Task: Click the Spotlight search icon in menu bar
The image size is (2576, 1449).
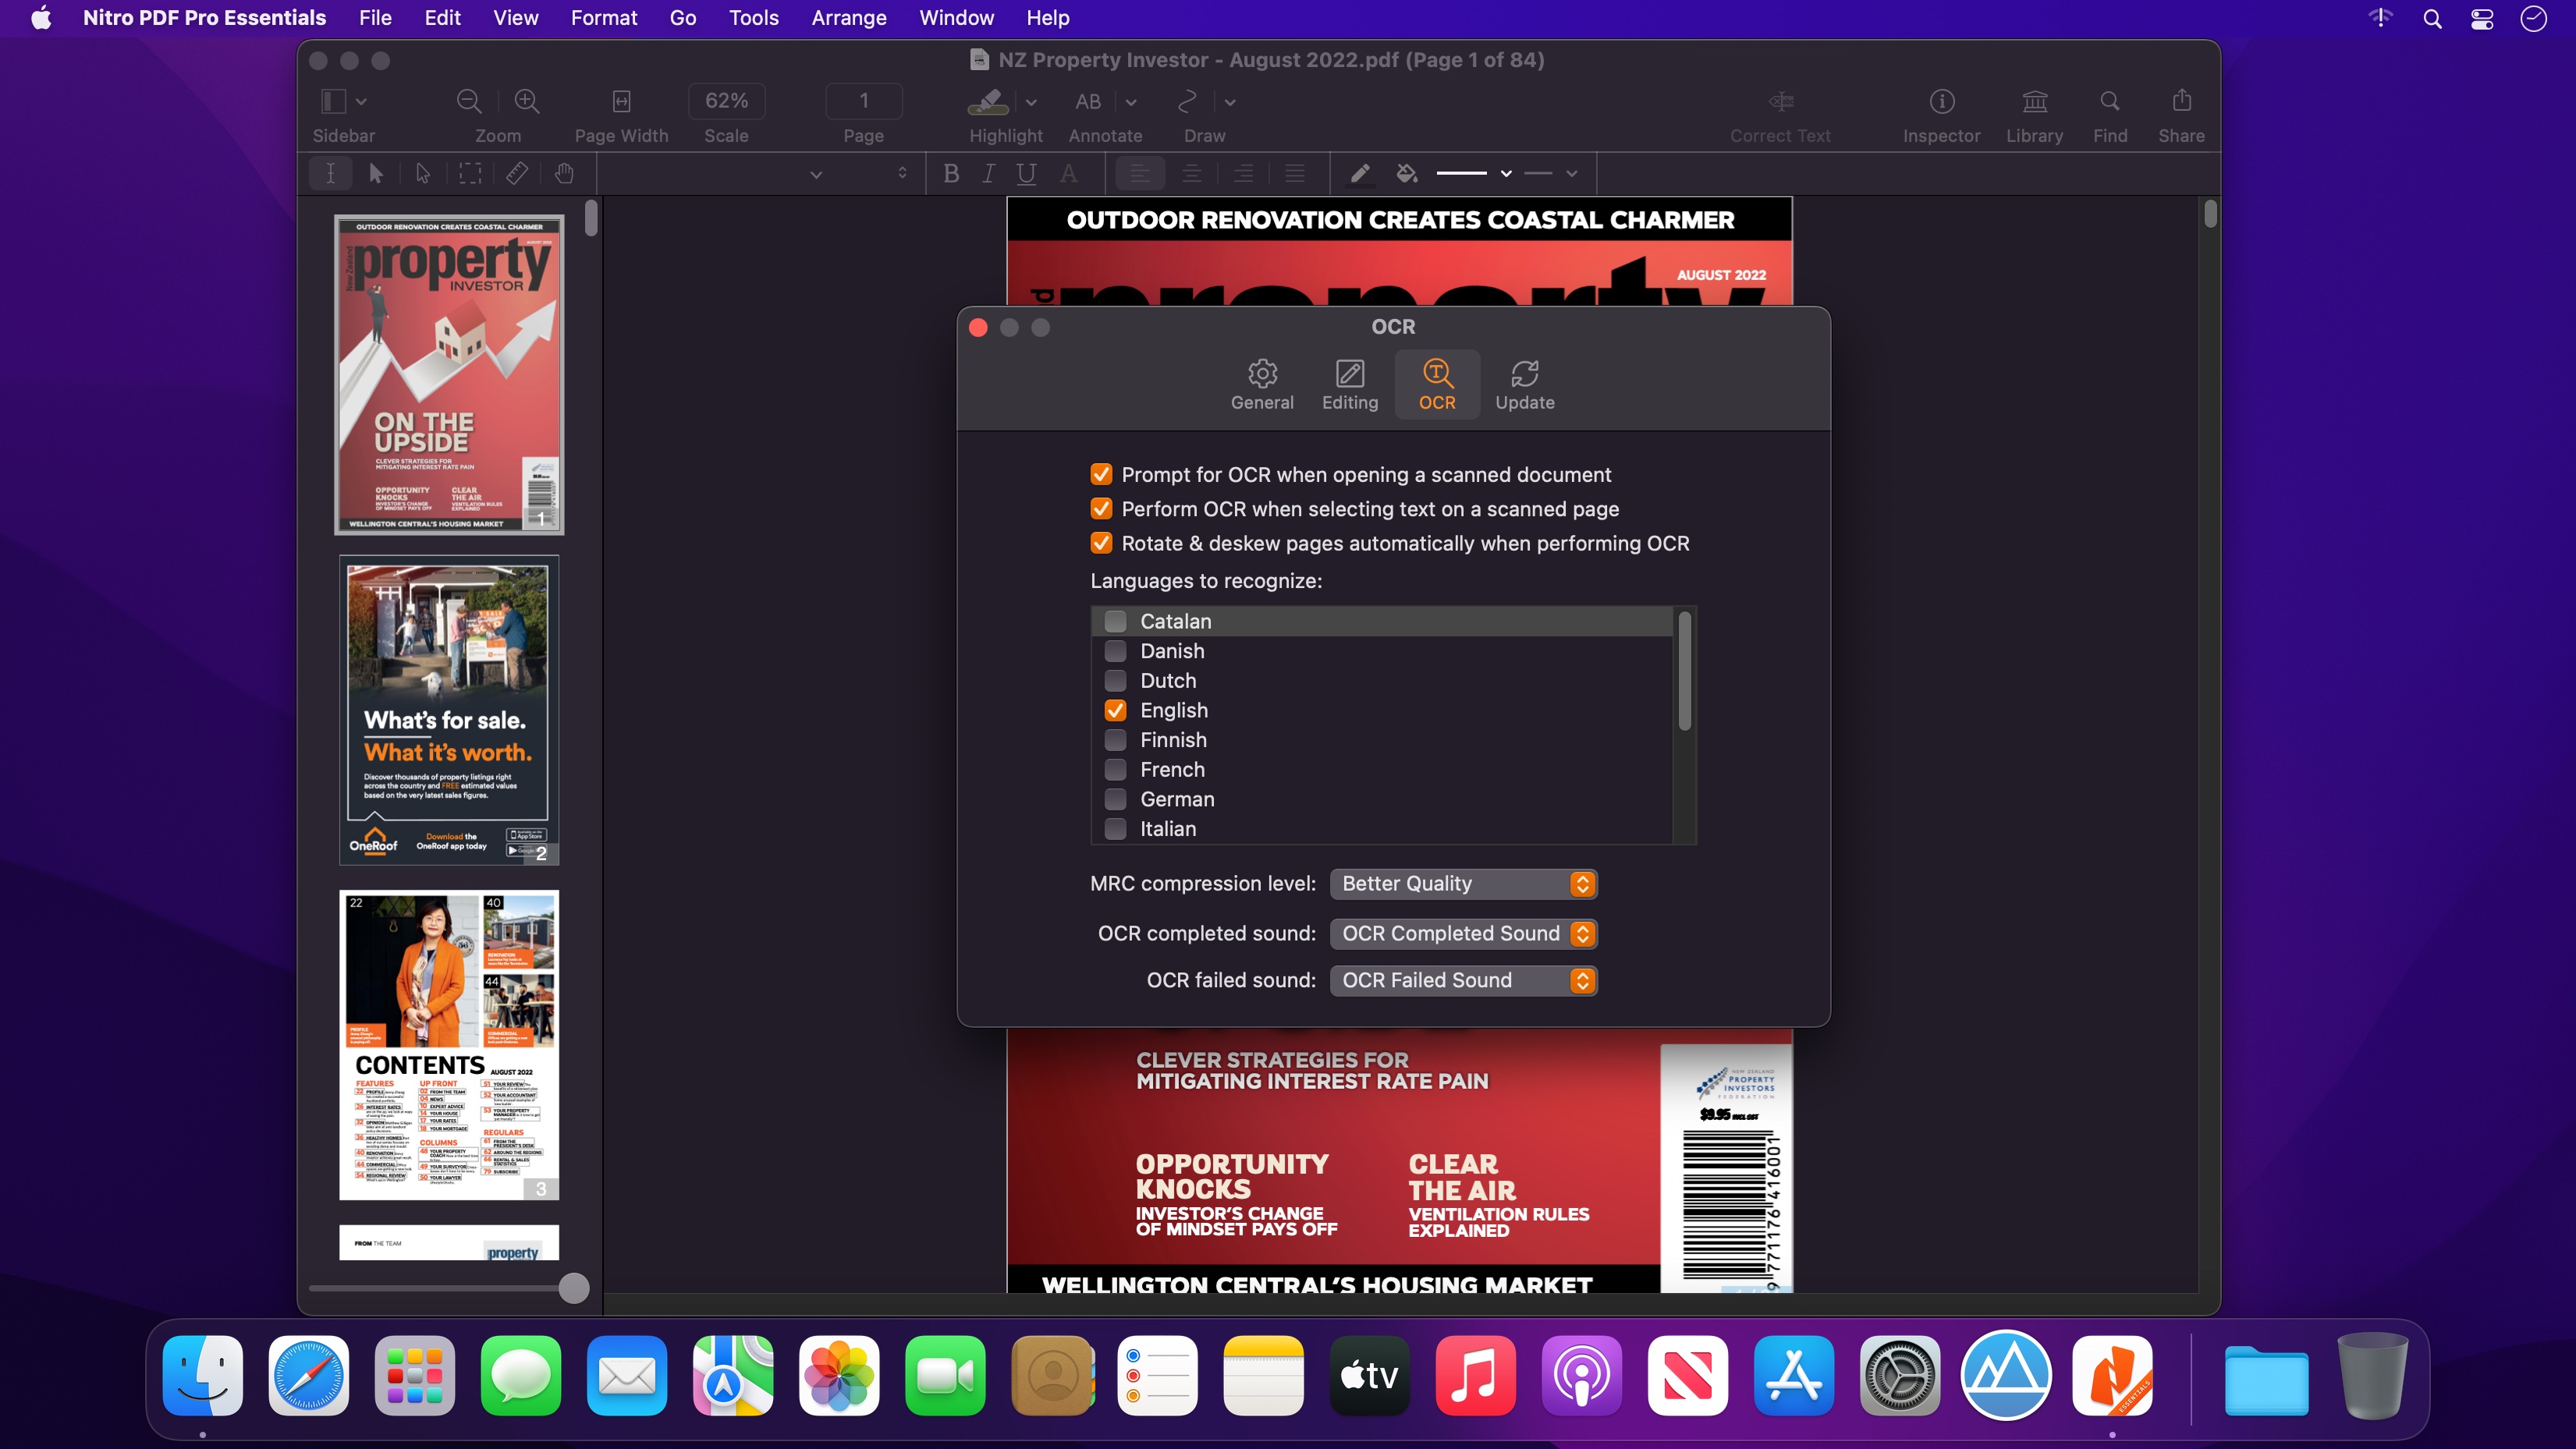Action: click(2432, 18)
